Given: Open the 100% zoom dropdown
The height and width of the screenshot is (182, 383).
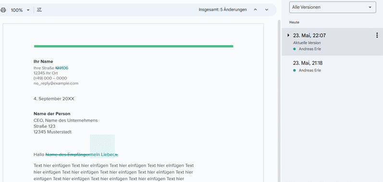Looking at the screenshot, I should click(20, 10).
